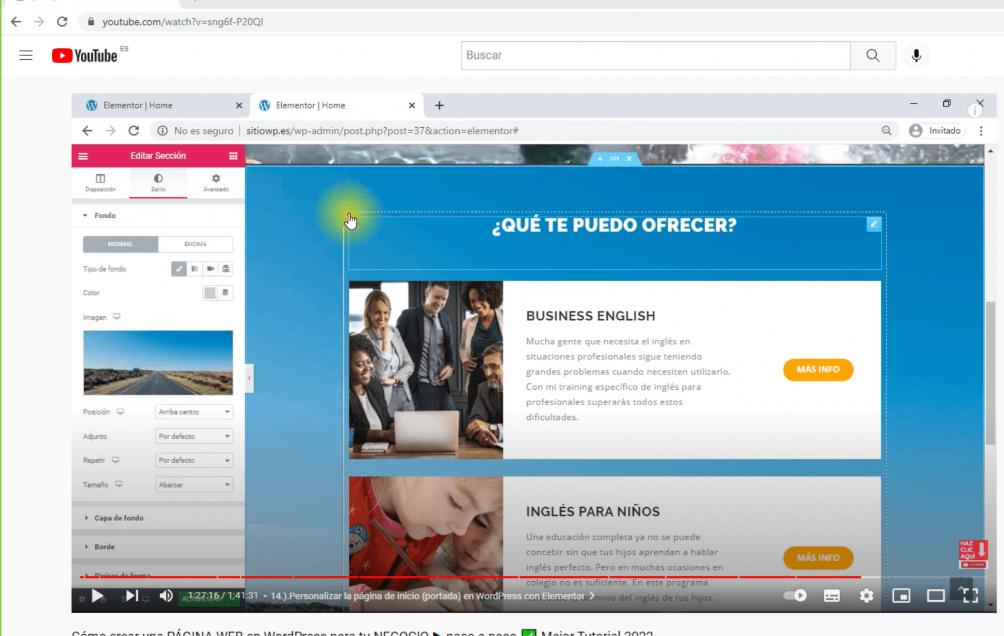Open the Repetir dropdown

click(x=194, y=460)
